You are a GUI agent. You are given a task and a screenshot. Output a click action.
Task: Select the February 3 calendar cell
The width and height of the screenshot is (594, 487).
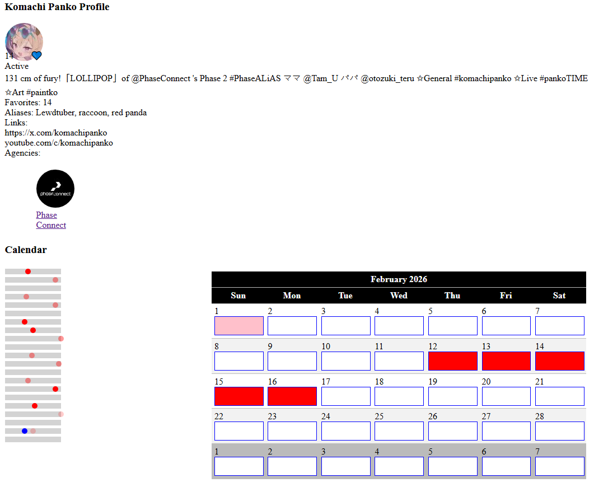[346, 326]
